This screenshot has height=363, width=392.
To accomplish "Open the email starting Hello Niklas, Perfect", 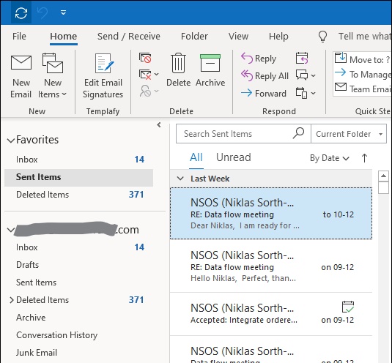I will 271,266.
